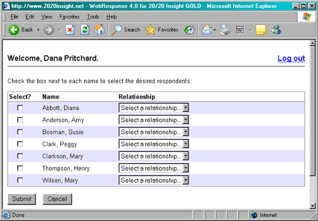The height and width of the screenshot is (221, 318).
Task: Expand relationship dropdown for Bosman, Susie
Action: [x=154, y=132]
